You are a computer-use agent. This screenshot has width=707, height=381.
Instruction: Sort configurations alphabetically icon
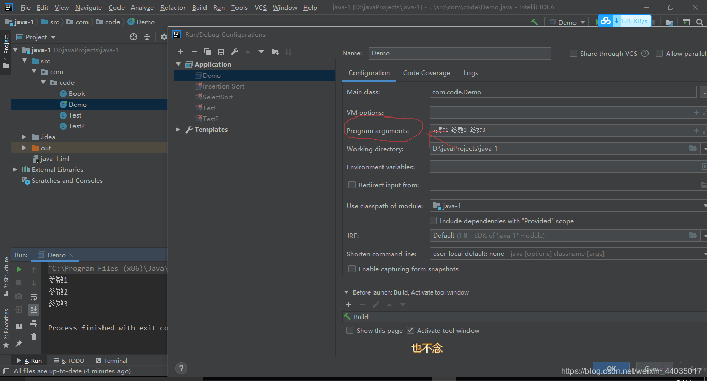pos(288,52)
